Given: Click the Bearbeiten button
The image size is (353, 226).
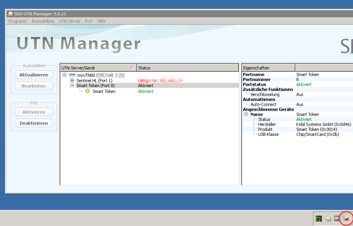Looking at the screenshot, I should pyautogui.click(x=34, y=86).
